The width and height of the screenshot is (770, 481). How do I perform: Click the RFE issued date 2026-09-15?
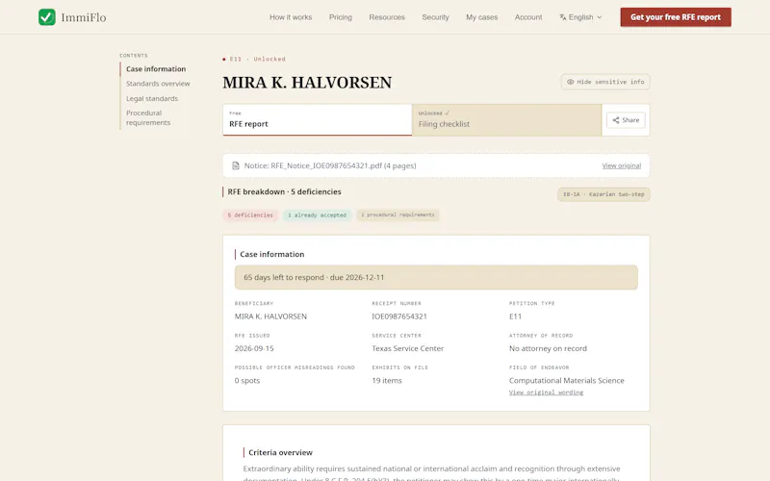(254, 348)
